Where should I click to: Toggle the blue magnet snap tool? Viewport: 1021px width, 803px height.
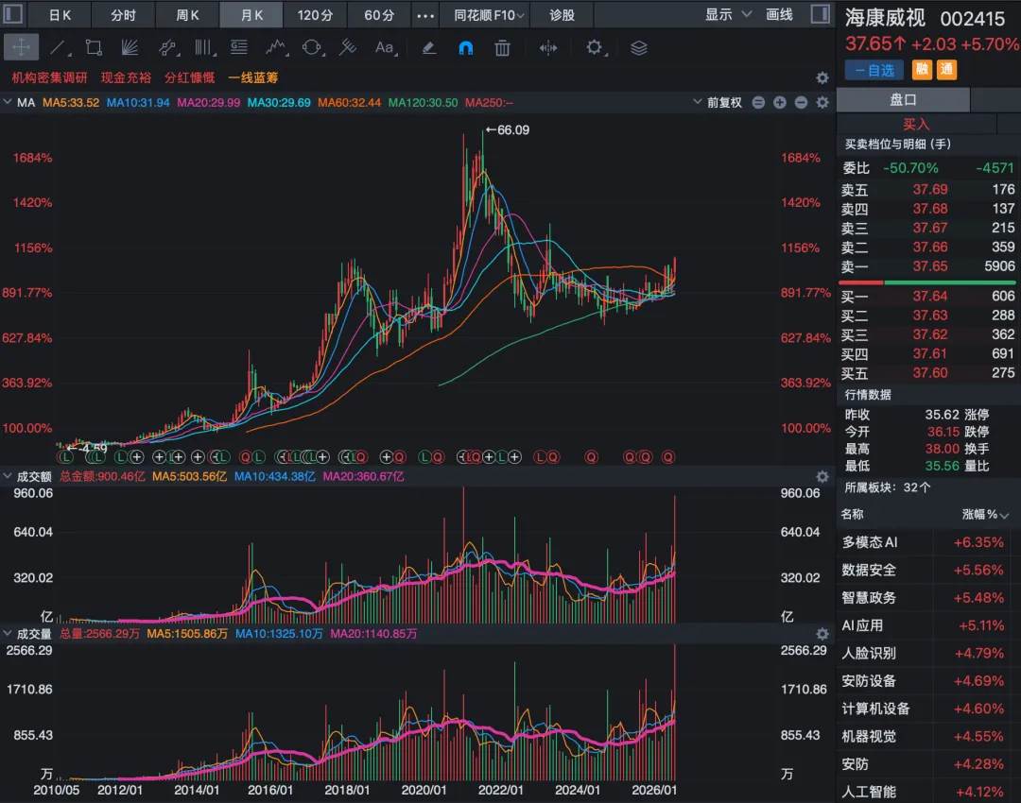465,47
